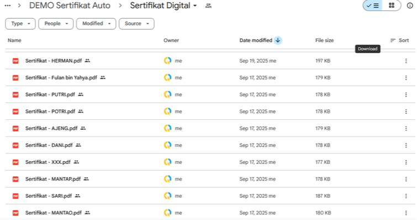Screen dimensions: 417x220
Task: Open more actions for Sertifikat - HERMAN.pdf
Action: pos(406,61)
